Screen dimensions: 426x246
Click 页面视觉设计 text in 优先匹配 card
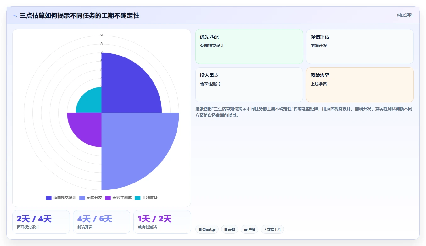(212, 46)
